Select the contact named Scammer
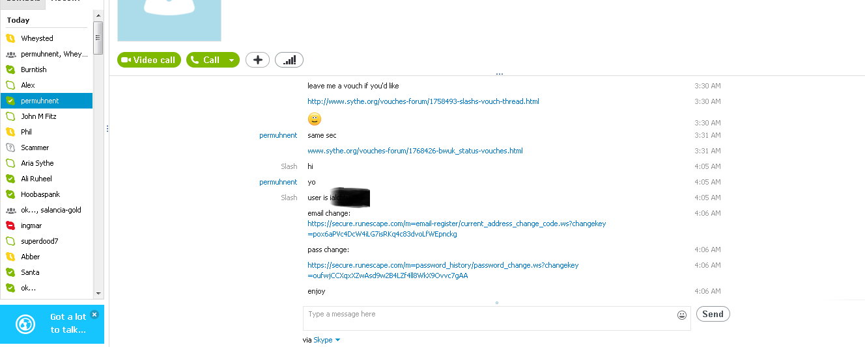The width and height of the screenshot is (865, 347). click(x=46, y=148)
